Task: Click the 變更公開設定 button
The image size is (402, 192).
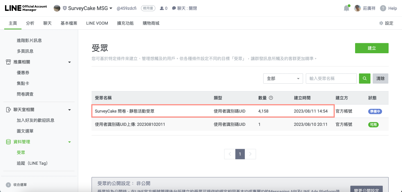Action: click(x=367, y=189)
